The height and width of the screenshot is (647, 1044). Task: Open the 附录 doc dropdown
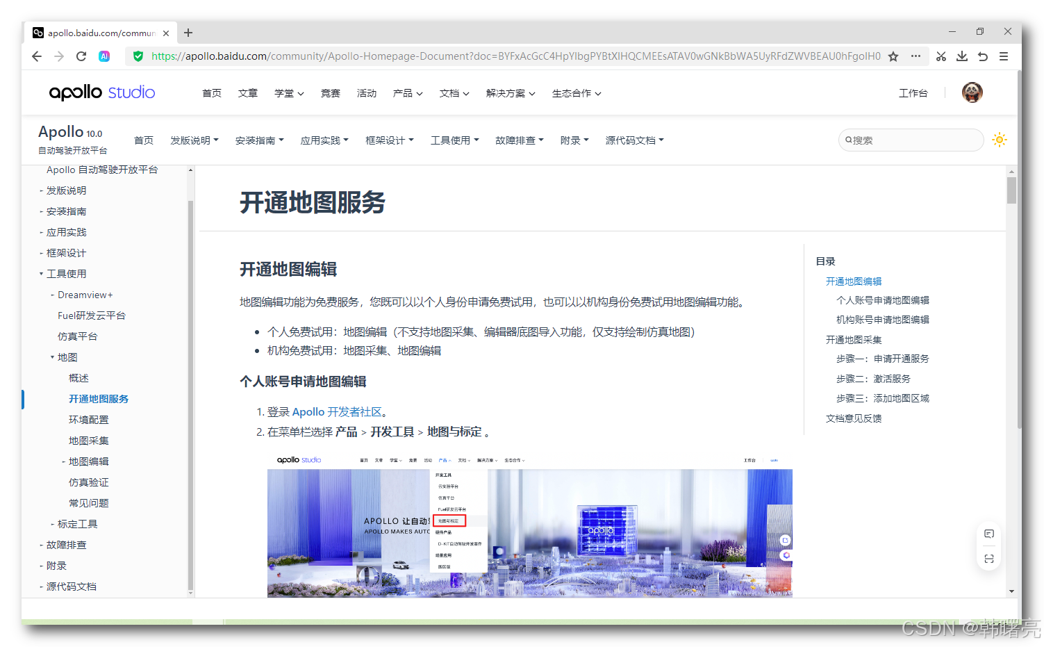[x=574, y=140]
